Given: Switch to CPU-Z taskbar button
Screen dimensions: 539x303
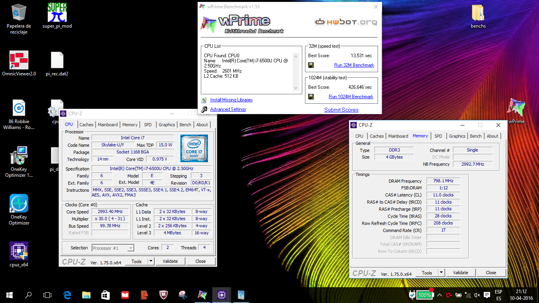Looking at the screenshot, I should tap(221, 295).
